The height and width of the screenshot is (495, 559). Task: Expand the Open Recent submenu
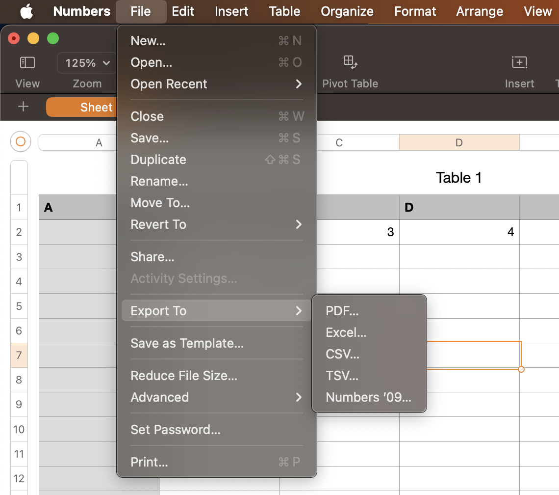tap(217, 84)
